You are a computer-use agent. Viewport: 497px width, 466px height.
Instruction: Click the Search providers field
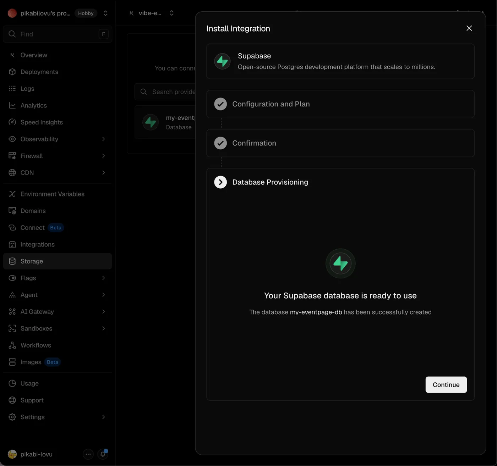(x=165, y=92)
